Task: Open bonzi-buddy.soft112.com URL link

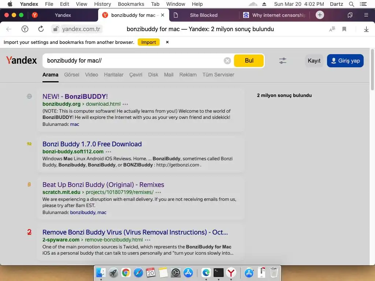Action: [x=73, y=151]
